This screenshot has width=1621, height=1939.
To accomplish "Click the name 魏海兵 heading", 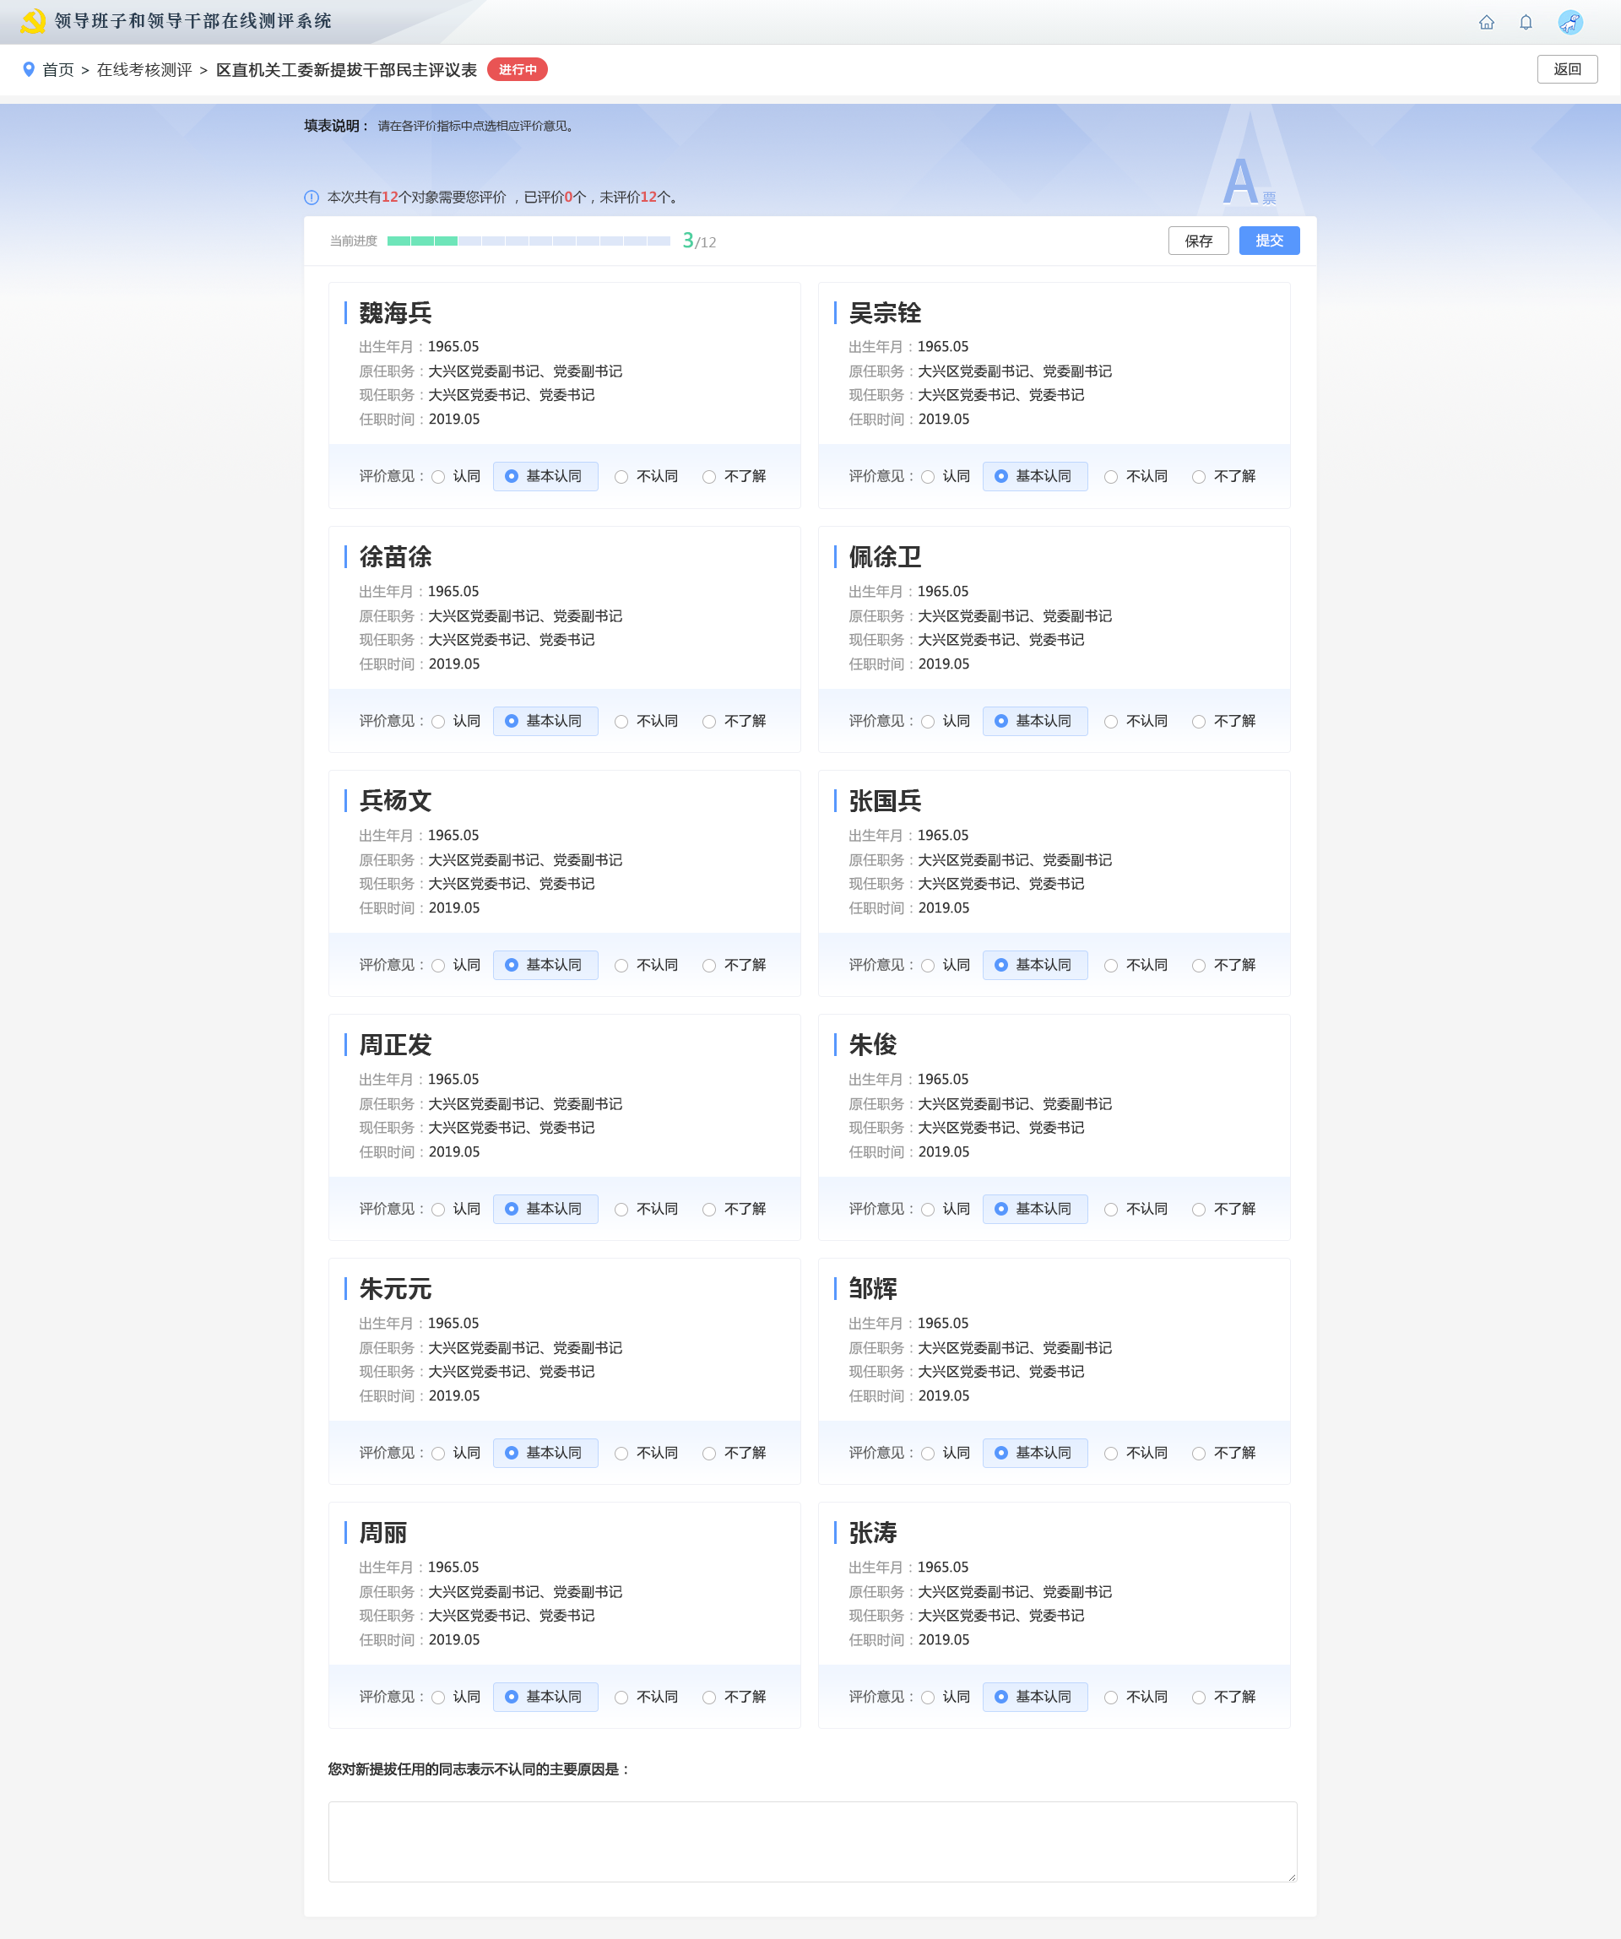I will pos(395,313).
